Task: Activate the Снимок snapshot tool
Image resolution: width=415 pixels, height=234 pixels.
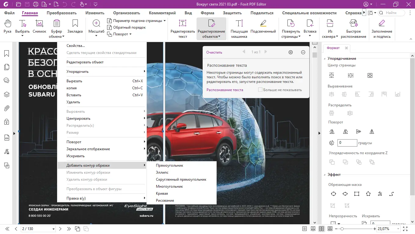Action: [39, 27]
